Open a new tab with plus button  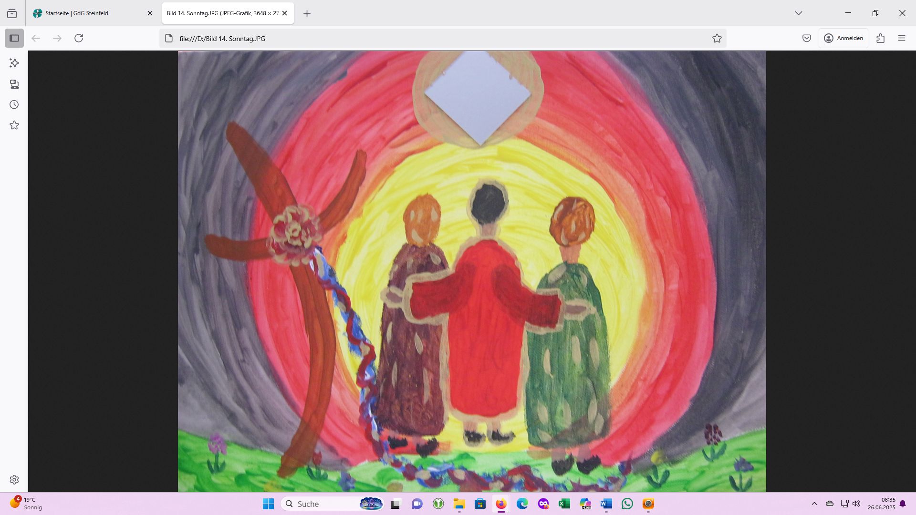pos(307,14)
